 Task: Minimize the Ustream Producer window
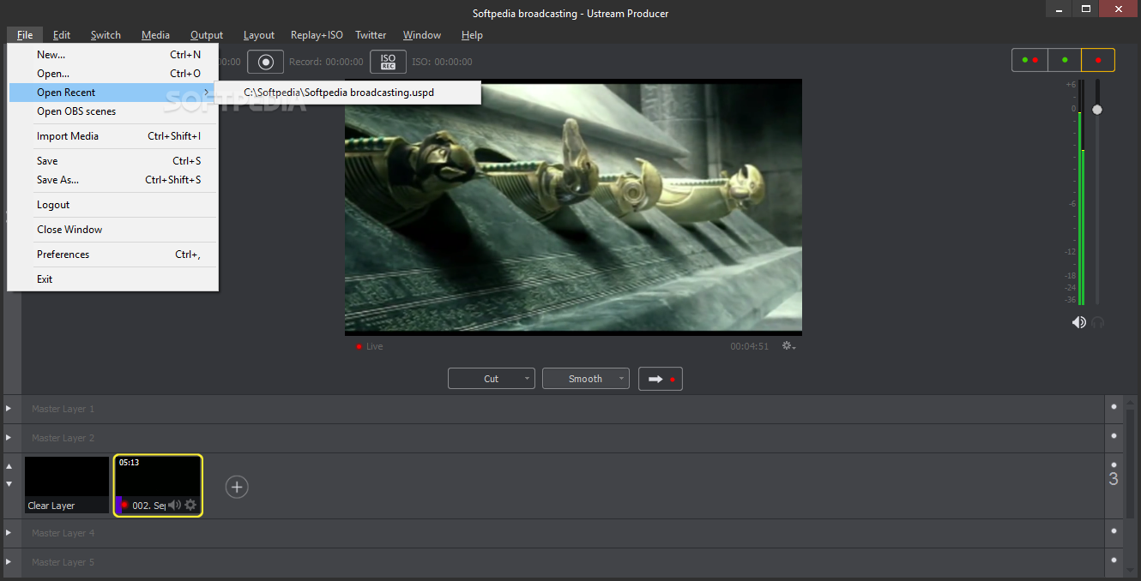tap(1059, 9)
